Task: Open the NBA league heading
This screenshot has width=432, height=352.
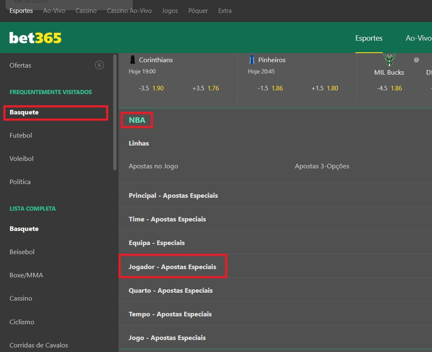Action: point(137,120)
